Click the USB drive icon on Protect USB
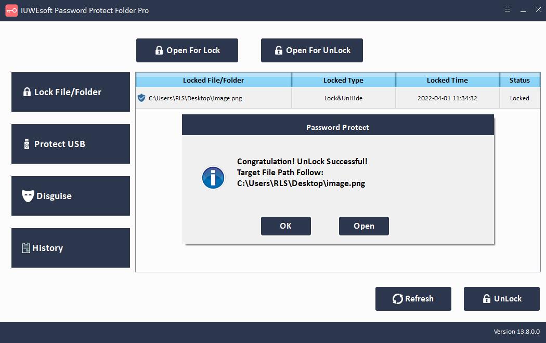 click(x=27, y=144)
